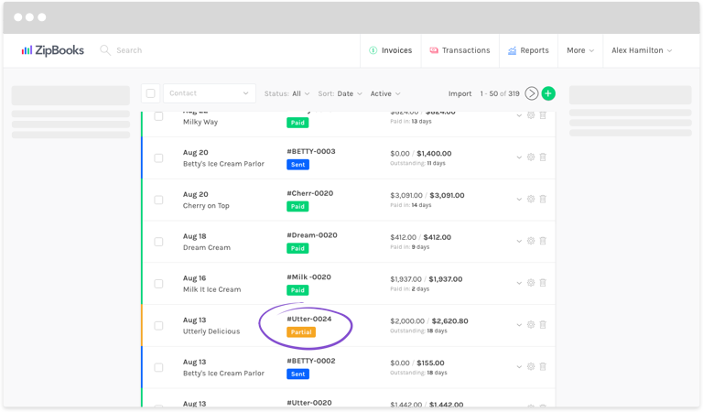Open invoice #BETTY-0002
The width and height of the screenshot is (703, 412).
pos(311,361)
